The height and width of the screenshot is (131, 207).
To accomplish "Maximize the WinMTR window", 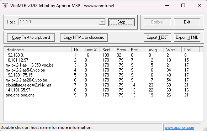I will (183, 5).
